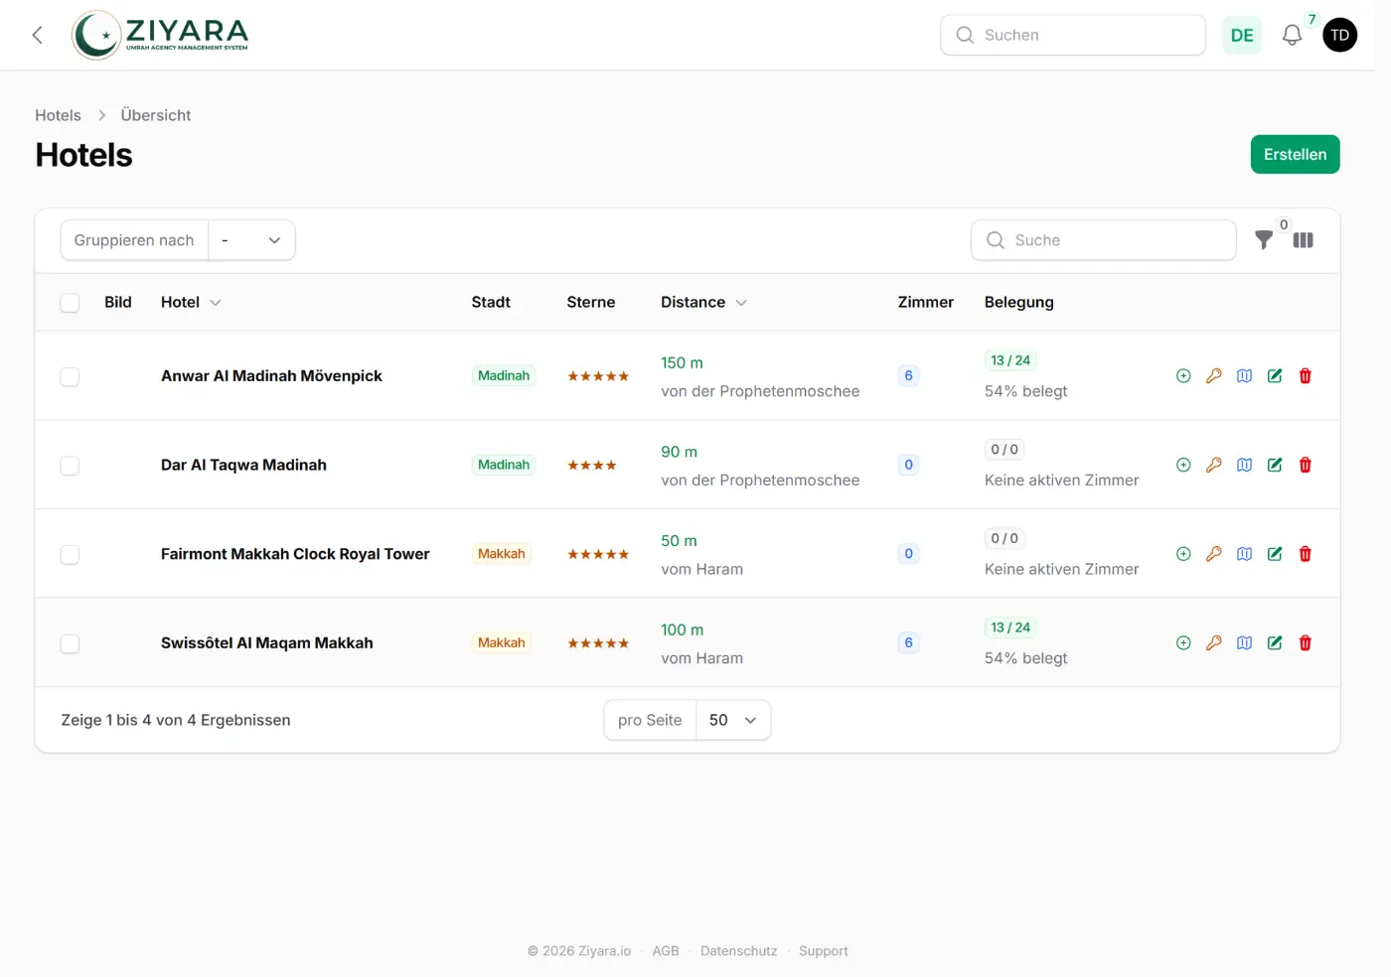The height and width of the screenshot is (977, 1391).
Task: Open the map icon for Fairmont Makkah Clock Royal Tower
Action: 1244,554
